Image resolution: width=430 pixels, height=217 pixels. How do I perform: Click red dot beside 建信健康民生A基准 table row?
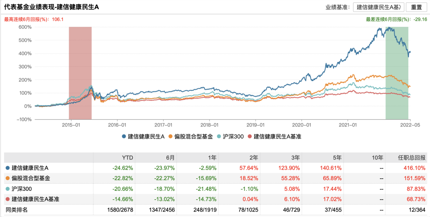point(8,199)
